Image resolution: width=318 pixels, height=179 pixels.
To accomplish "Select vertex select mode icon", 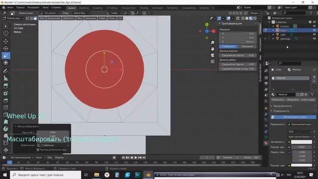I will 28,18.
